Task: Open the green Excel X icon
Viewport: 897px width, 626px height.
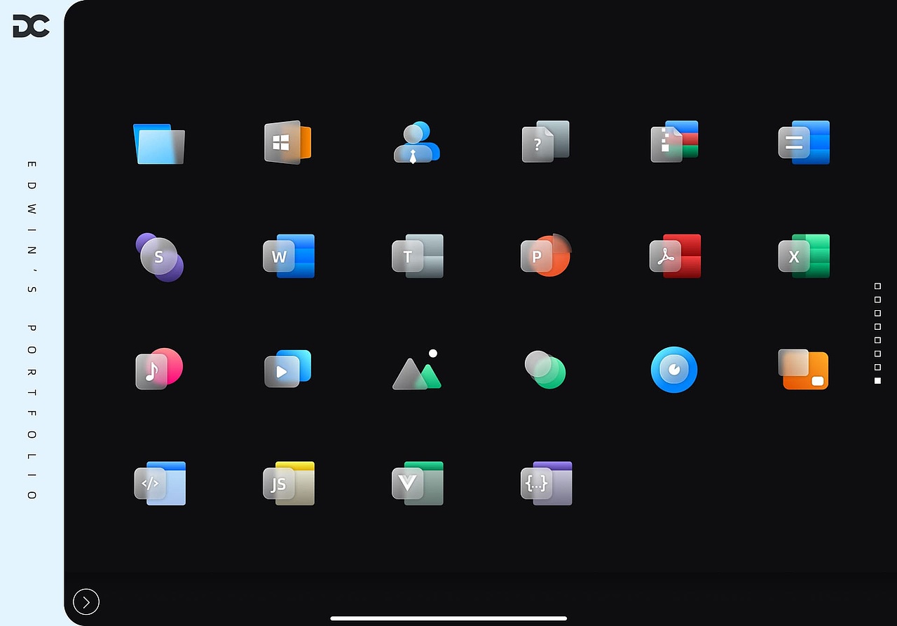Action: pos(804,256)
